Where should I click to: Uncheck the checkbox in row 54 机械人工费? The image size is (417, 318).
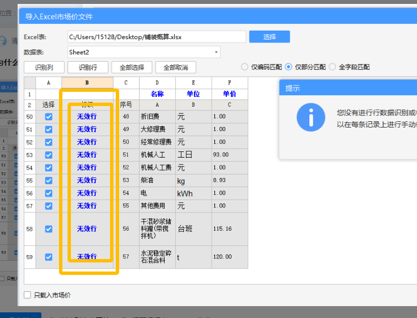click(x=49, y=168)
